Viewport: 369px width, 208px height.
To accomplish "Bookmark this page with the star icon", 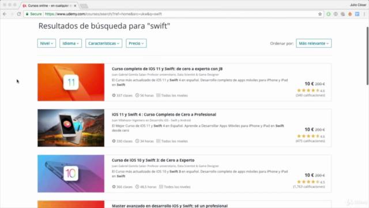I will (x=320, y=14).
